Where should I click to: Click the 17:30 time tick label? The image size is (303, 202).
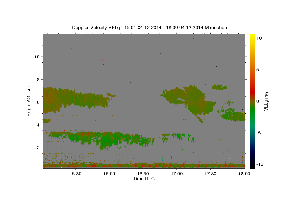[x=210, y=174]
